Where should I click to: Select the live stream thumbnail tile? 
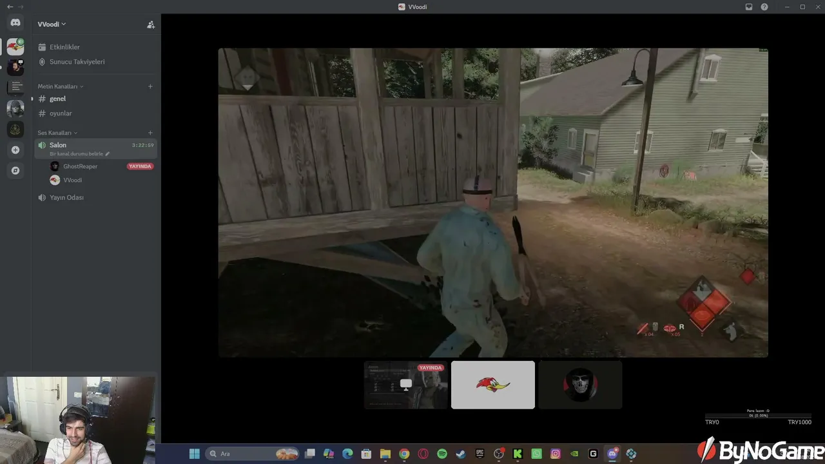(406, 385)
